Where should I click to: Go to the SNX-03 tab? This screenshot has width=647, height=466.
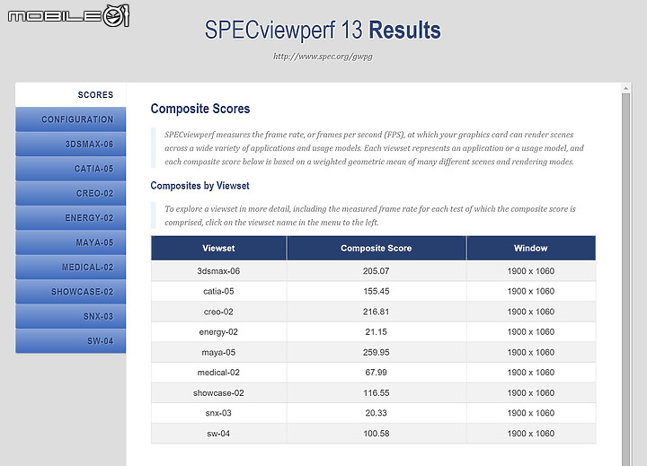(x=71, y=316)
